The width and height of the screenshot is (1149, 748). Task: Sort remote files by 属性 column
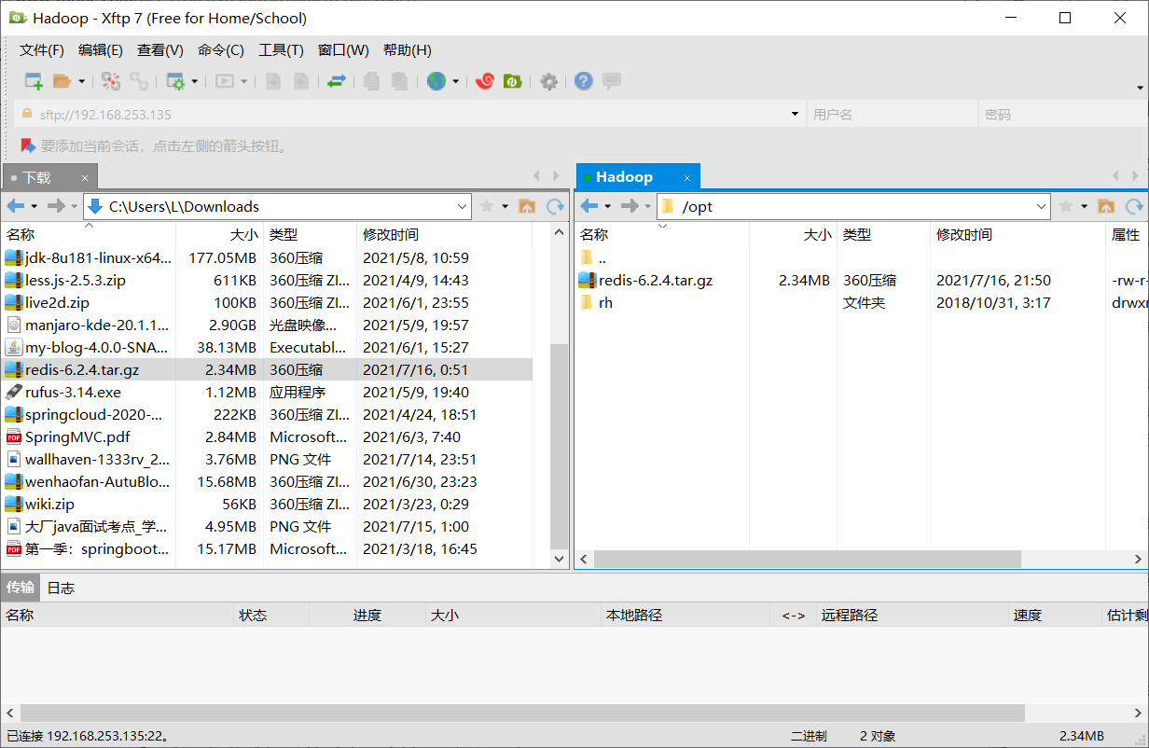tap(1127, 235)
